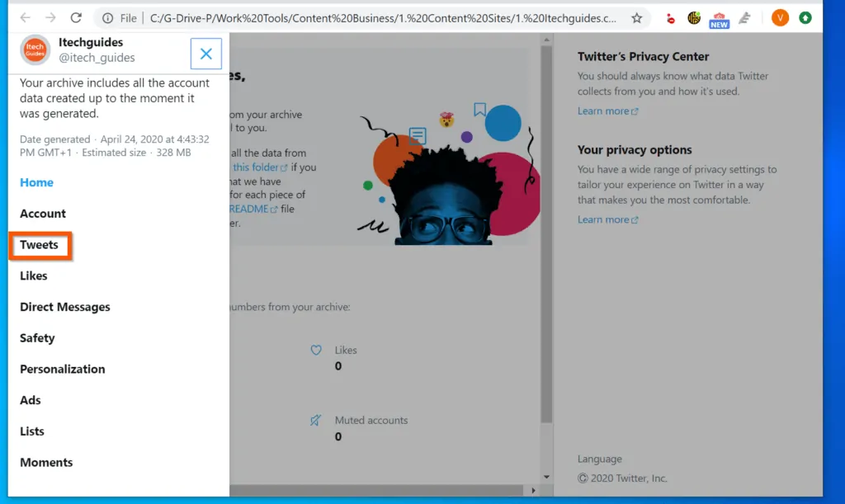The image size is (845, 504).
Task: Click Learn more under Twitter's Privacy Center
Action: point(602,111)
